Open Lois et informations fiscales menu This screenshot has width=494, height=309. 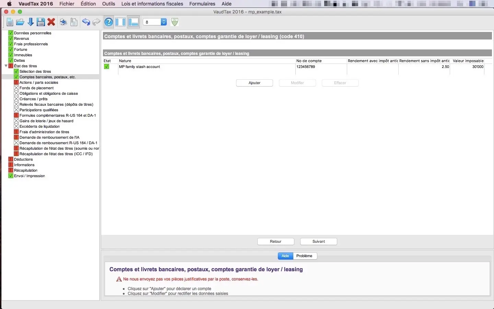click(x=152, y=4)
